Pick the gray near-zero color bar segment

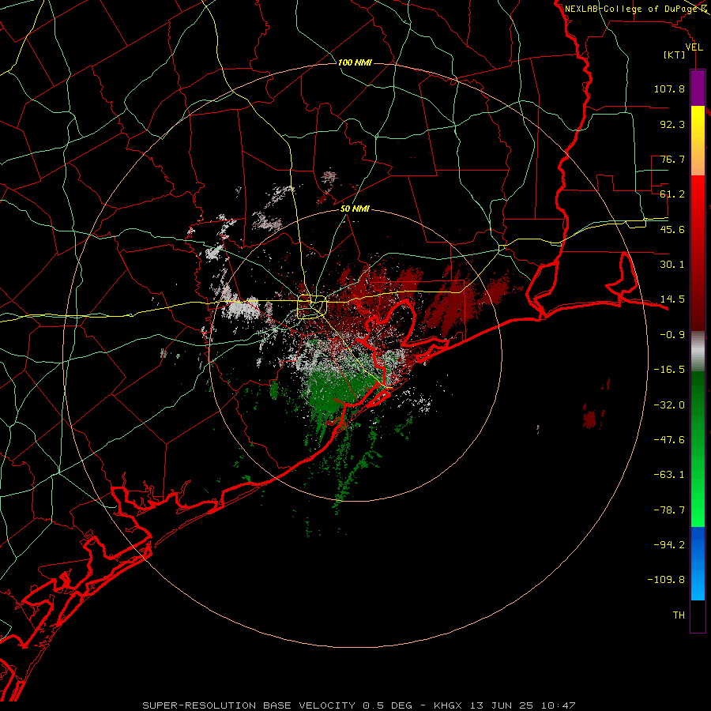[x=698, y=352]
